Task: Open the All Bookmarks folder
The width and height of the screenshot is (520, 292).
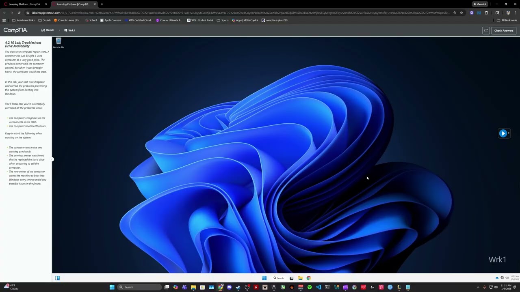Action: click(507, 20)
